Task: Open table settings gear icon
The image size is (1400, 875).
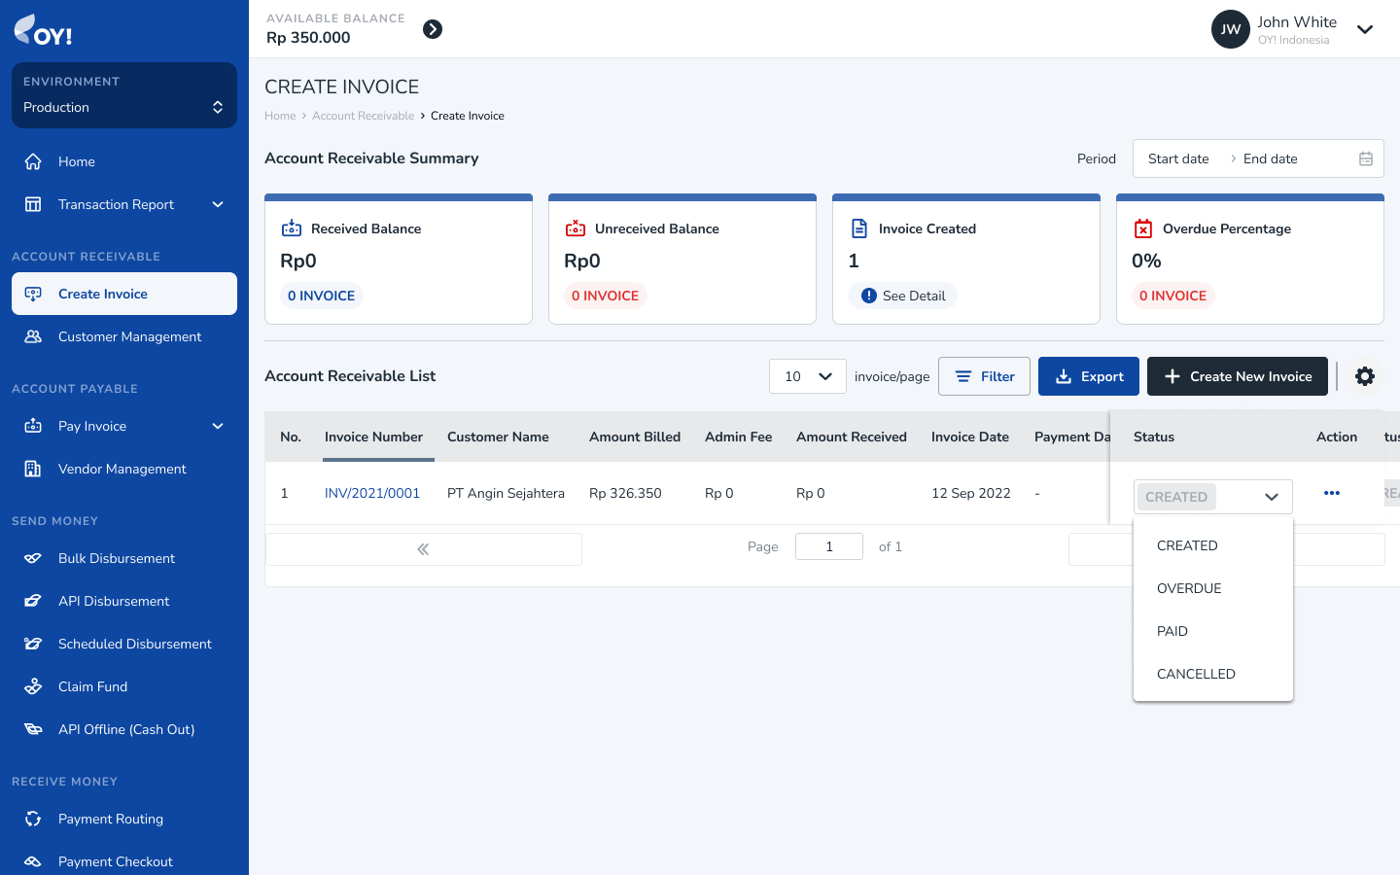Action: 1365,376
